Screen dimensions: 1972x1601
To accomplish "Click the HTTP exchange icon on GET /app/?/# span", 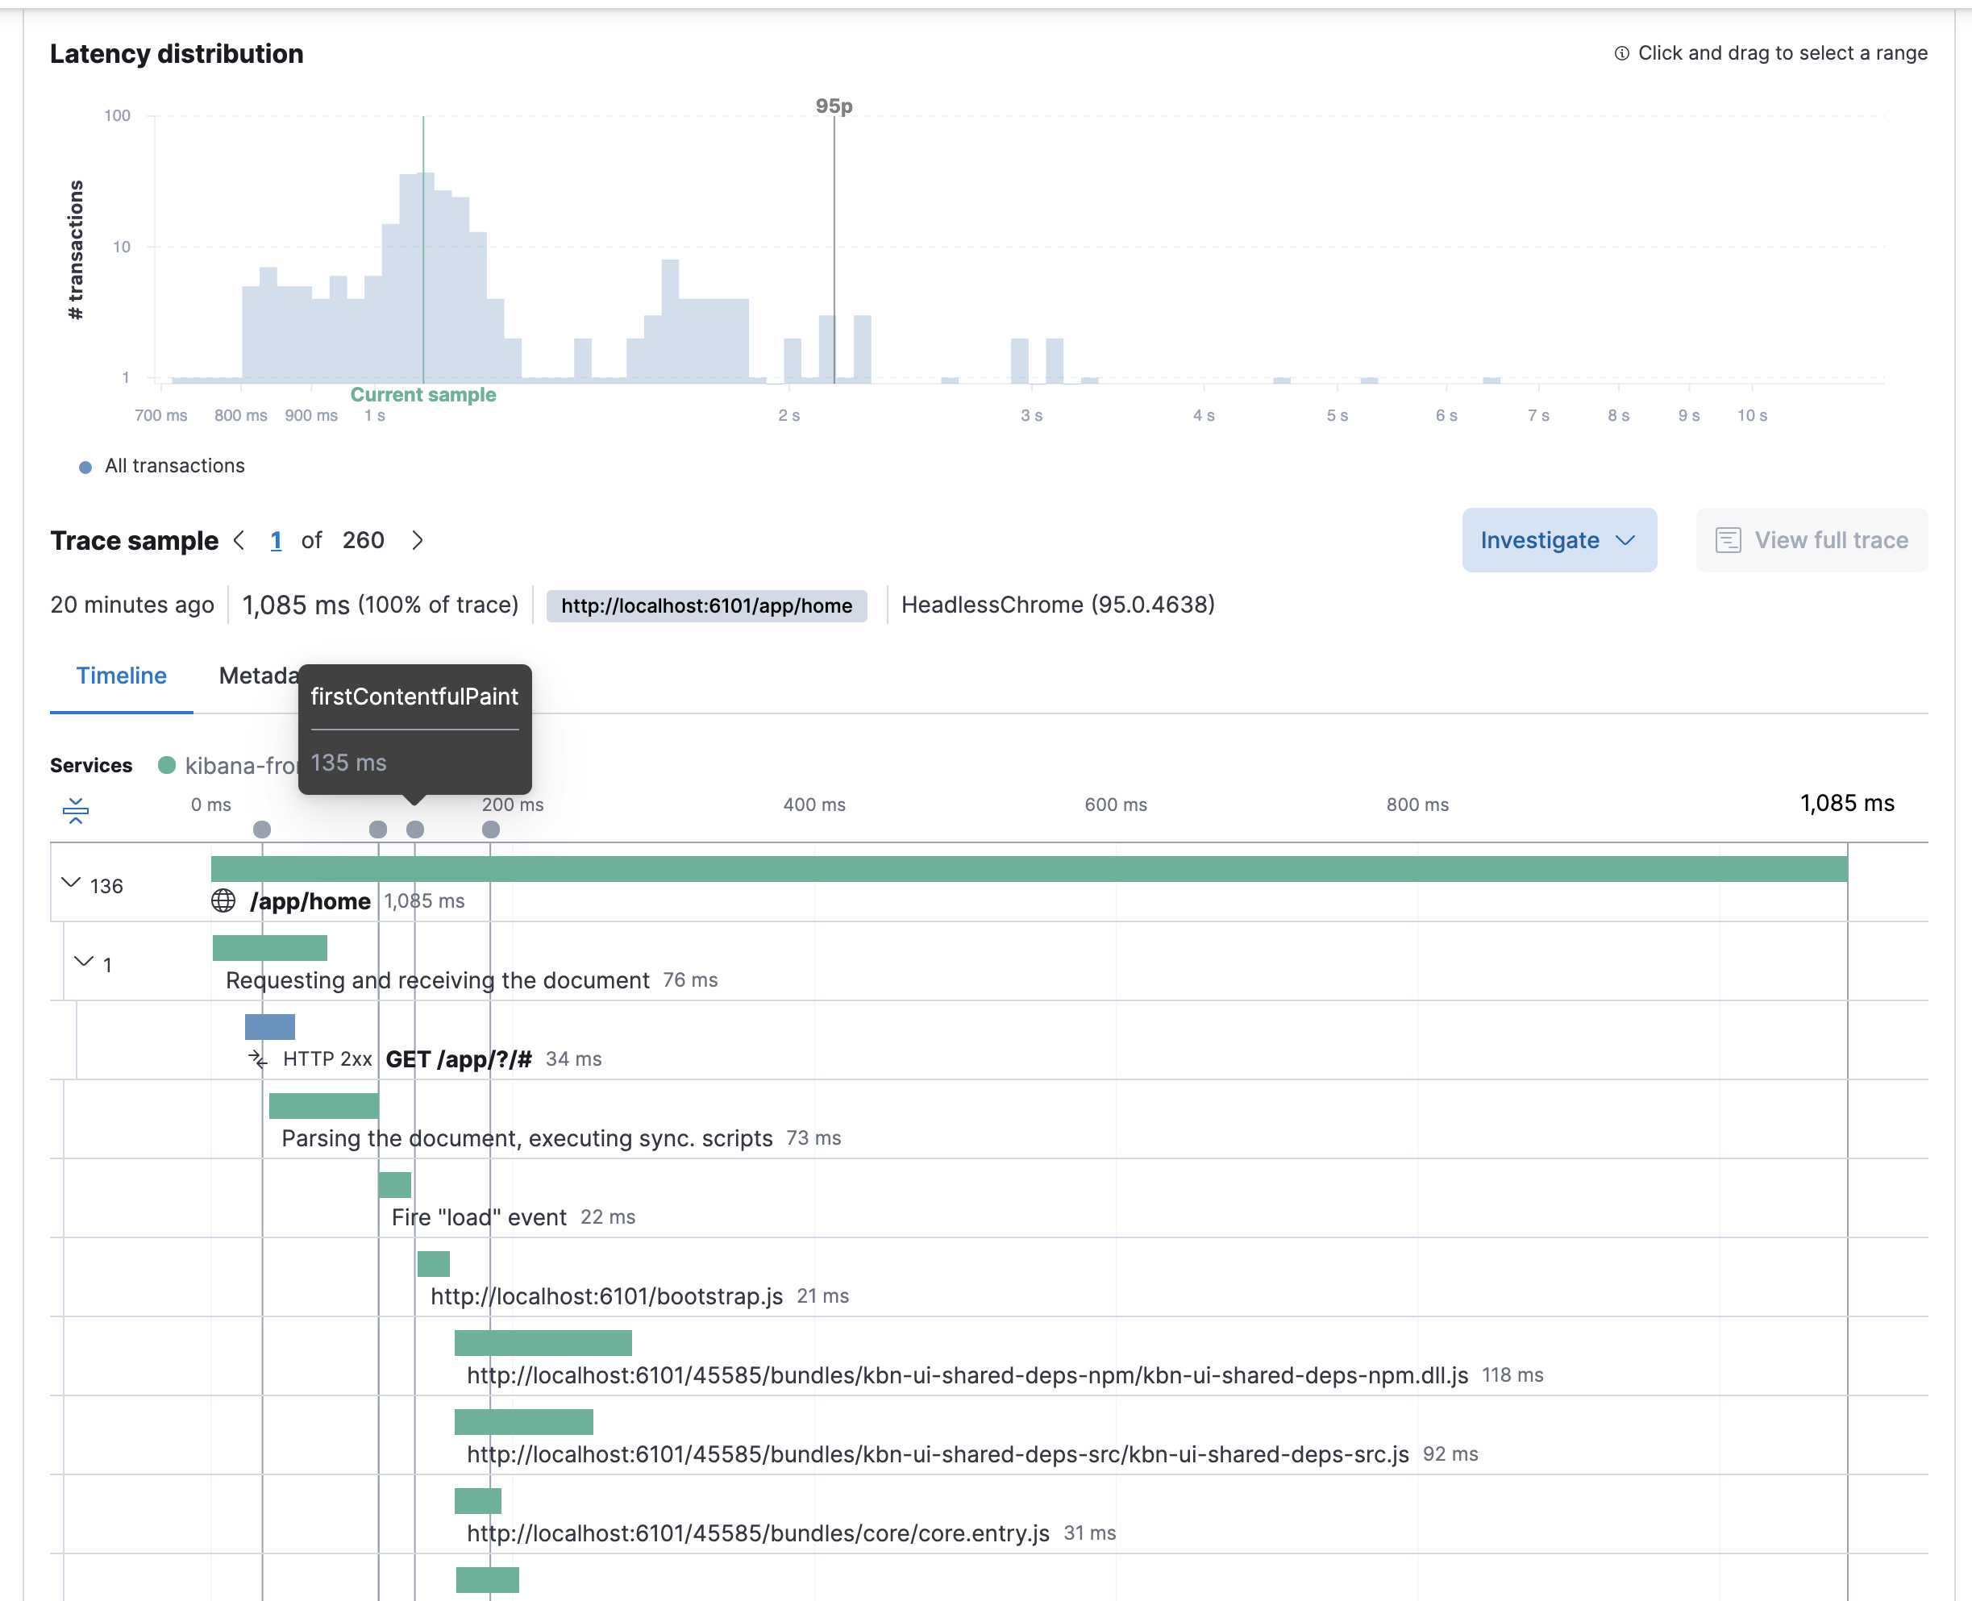I will (256, 1059).
